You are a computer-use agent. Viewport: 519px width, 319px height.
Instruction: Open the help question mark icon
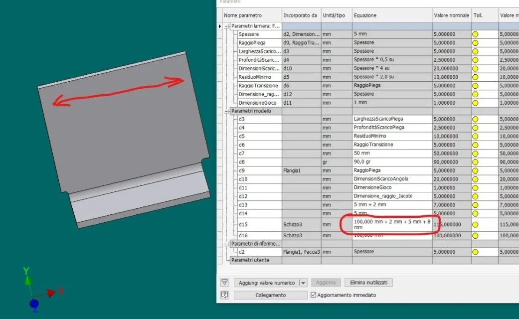[224, 295]
